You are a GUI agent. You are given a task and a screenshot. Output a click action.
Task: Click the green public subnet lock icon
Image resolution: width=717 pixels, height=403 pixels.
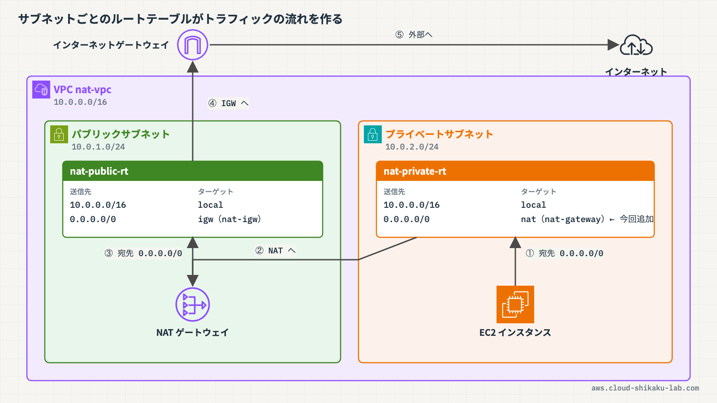pos(59,134)
